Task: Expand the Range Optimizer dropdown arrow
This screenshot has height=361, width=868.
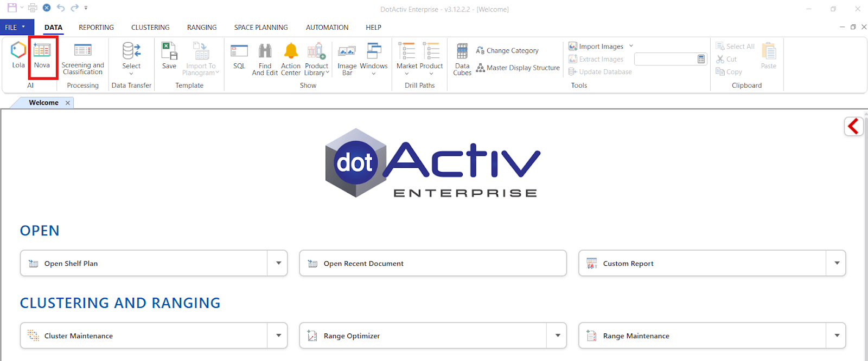Action: pos(557,336)
